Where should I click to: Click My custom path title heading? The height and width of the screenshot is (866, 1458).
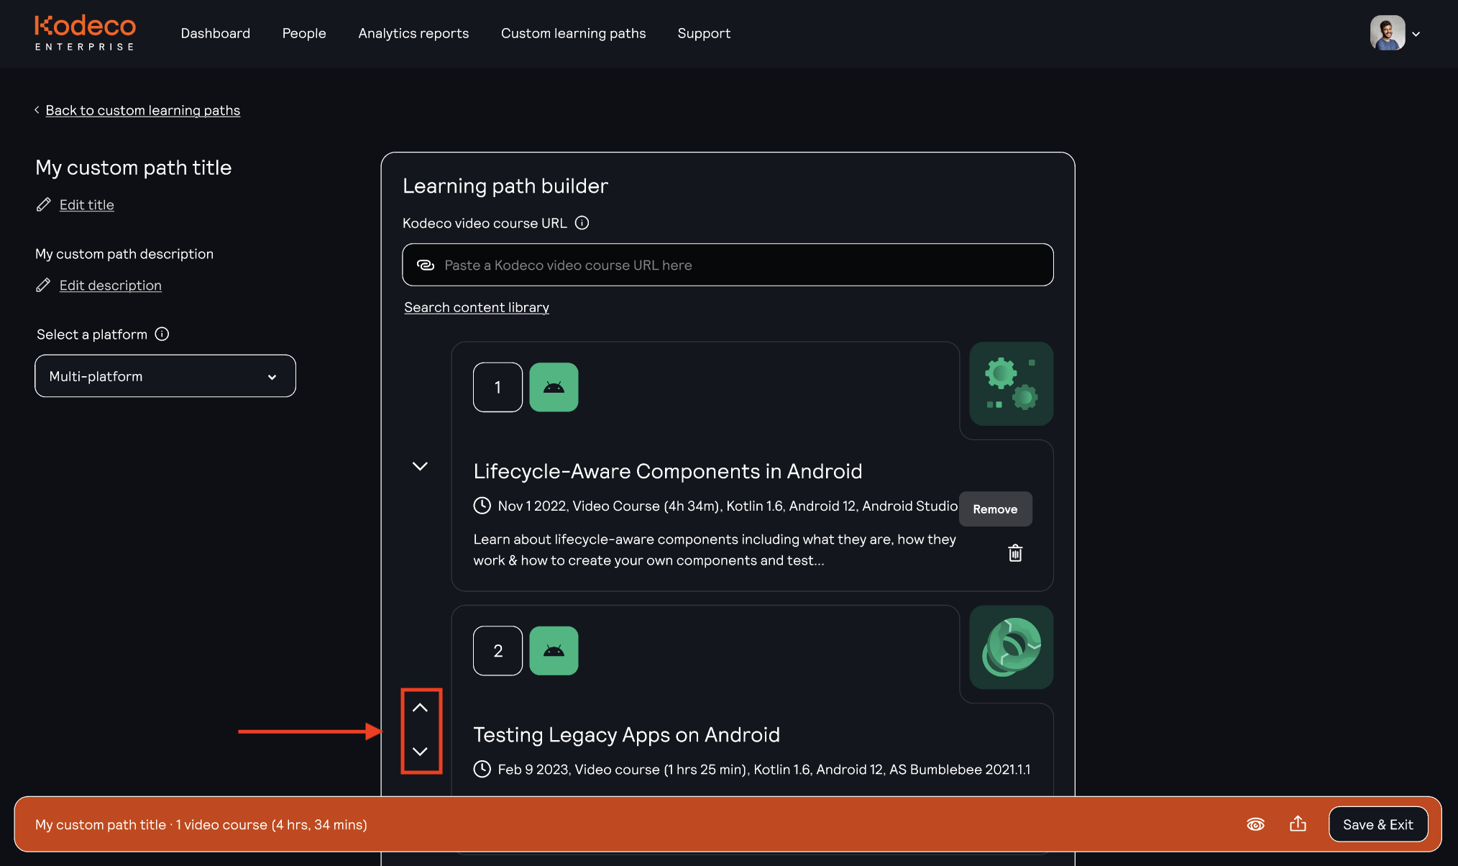134,168
